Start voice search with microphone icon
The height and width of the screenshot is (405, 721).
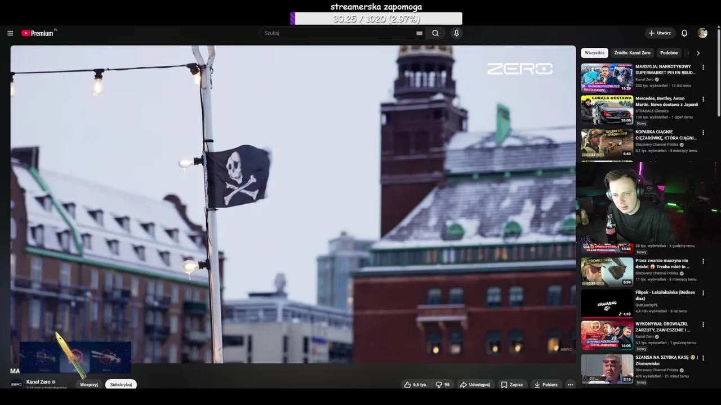456,33
